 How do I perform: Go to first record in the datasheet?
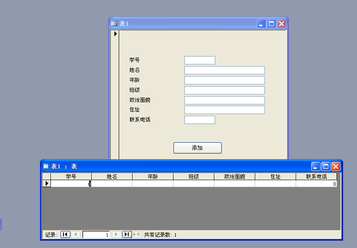click(65, 235)
